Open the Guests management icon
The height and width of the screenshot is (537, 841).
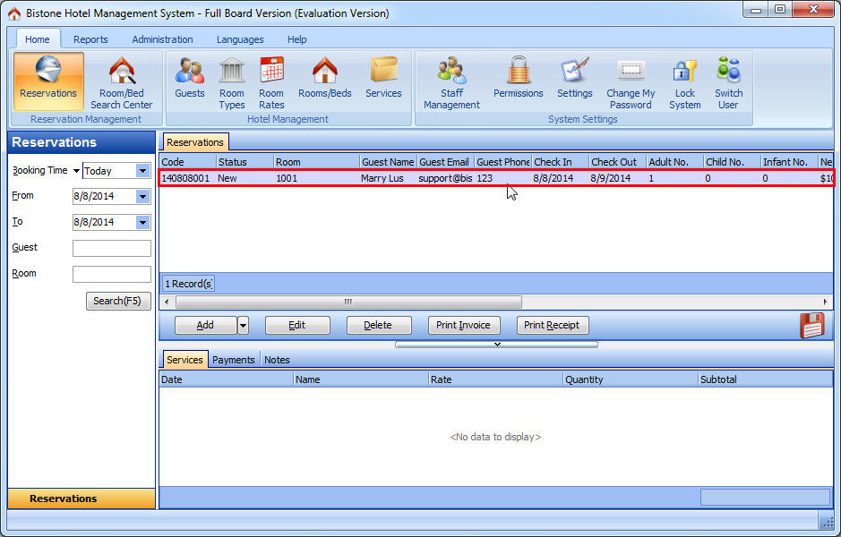[189, 79]
